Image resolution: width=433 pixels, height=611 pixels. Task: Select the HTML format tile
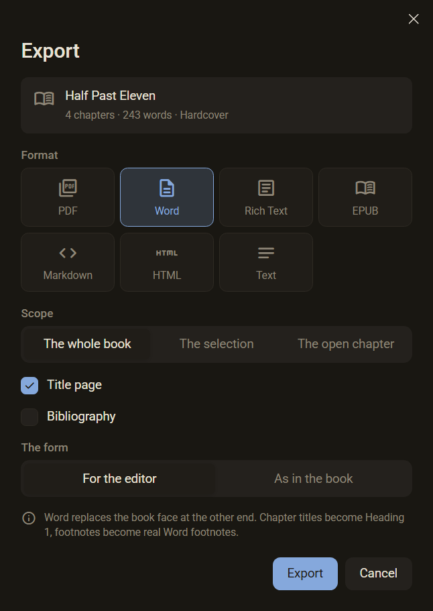167,262
